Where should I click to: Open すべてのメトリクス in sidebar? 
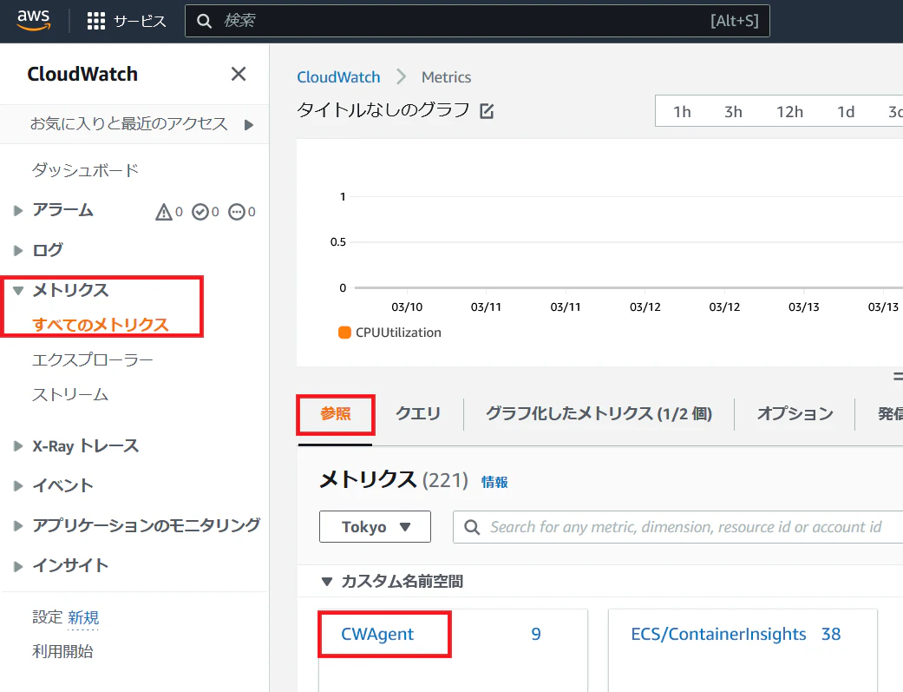(x=101, y=325)
